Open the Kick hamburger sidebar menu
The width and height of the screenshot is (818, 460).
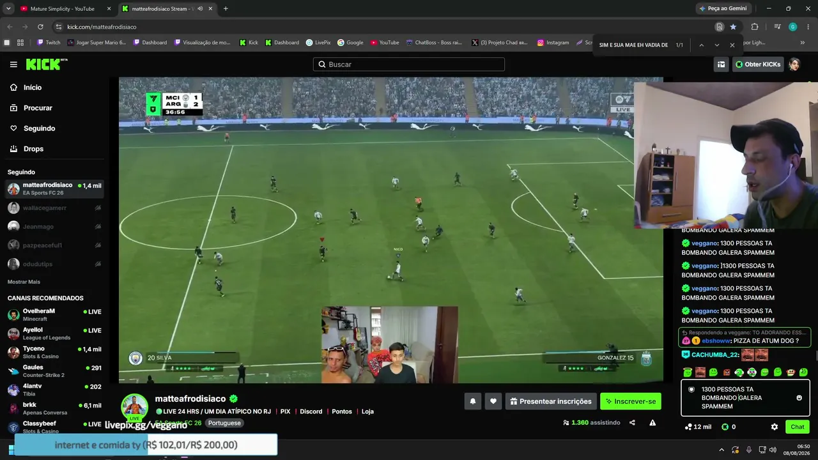click(13, 65)
